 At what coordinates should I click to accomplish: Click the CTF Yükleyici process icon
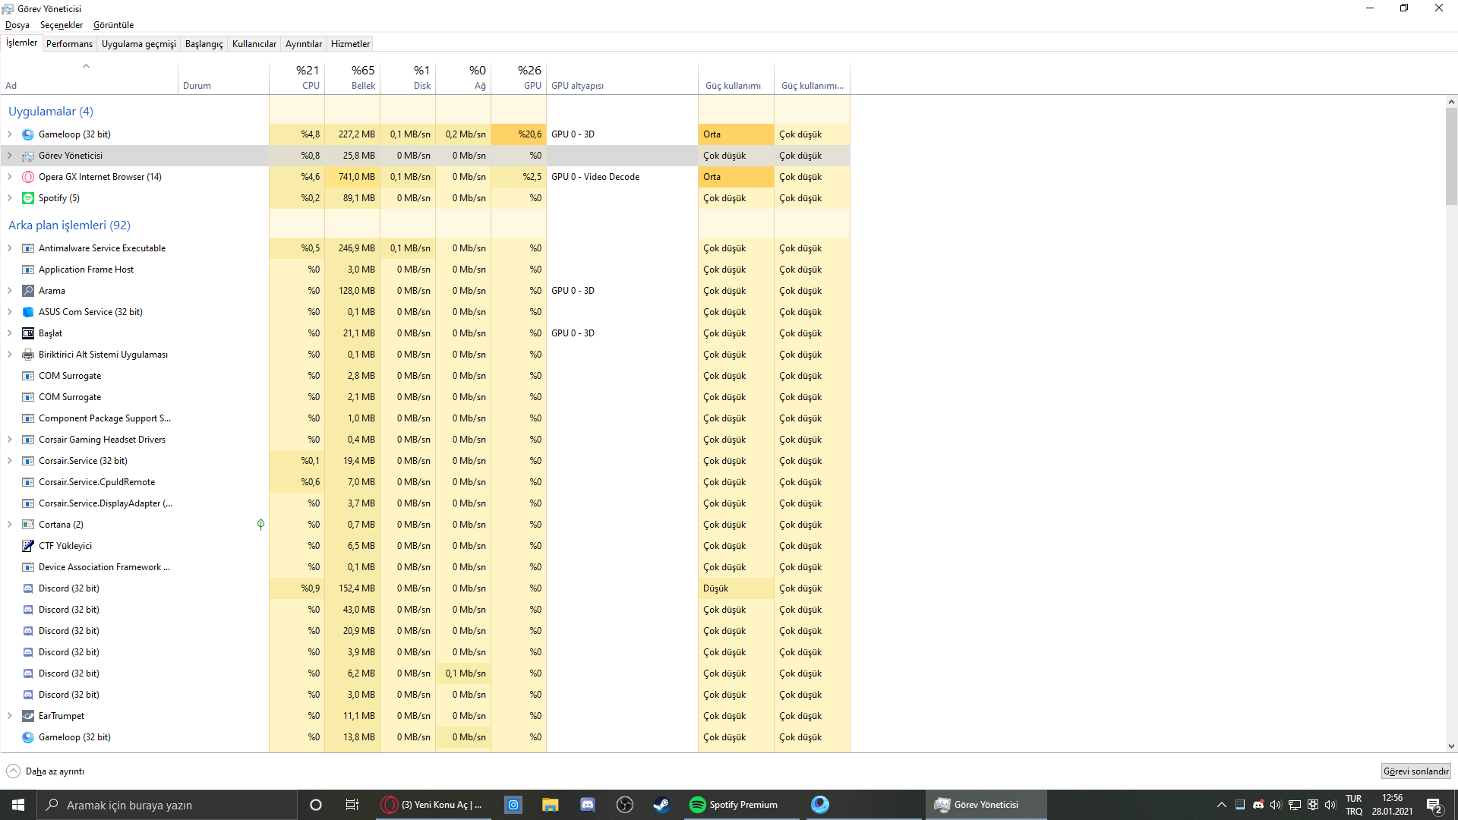coord(28,546)
